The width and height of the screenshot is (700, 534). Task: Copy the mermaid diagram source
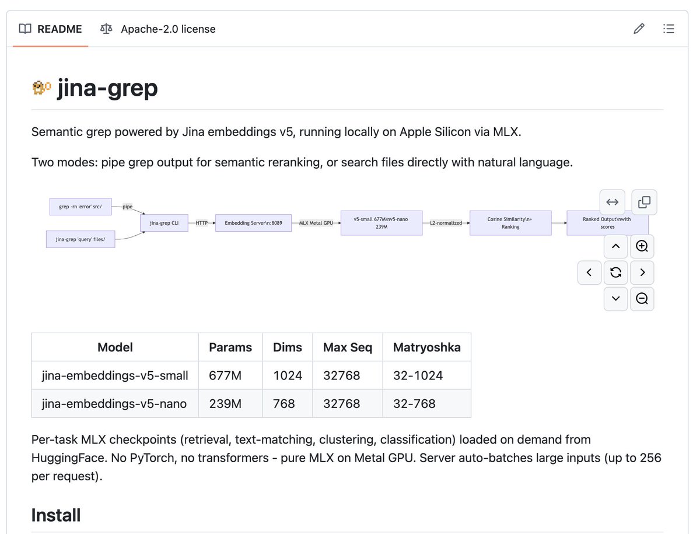point(645,203)
